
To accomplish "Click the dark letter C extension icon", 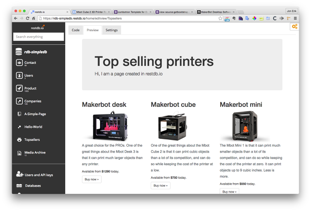I will [275, 19].
